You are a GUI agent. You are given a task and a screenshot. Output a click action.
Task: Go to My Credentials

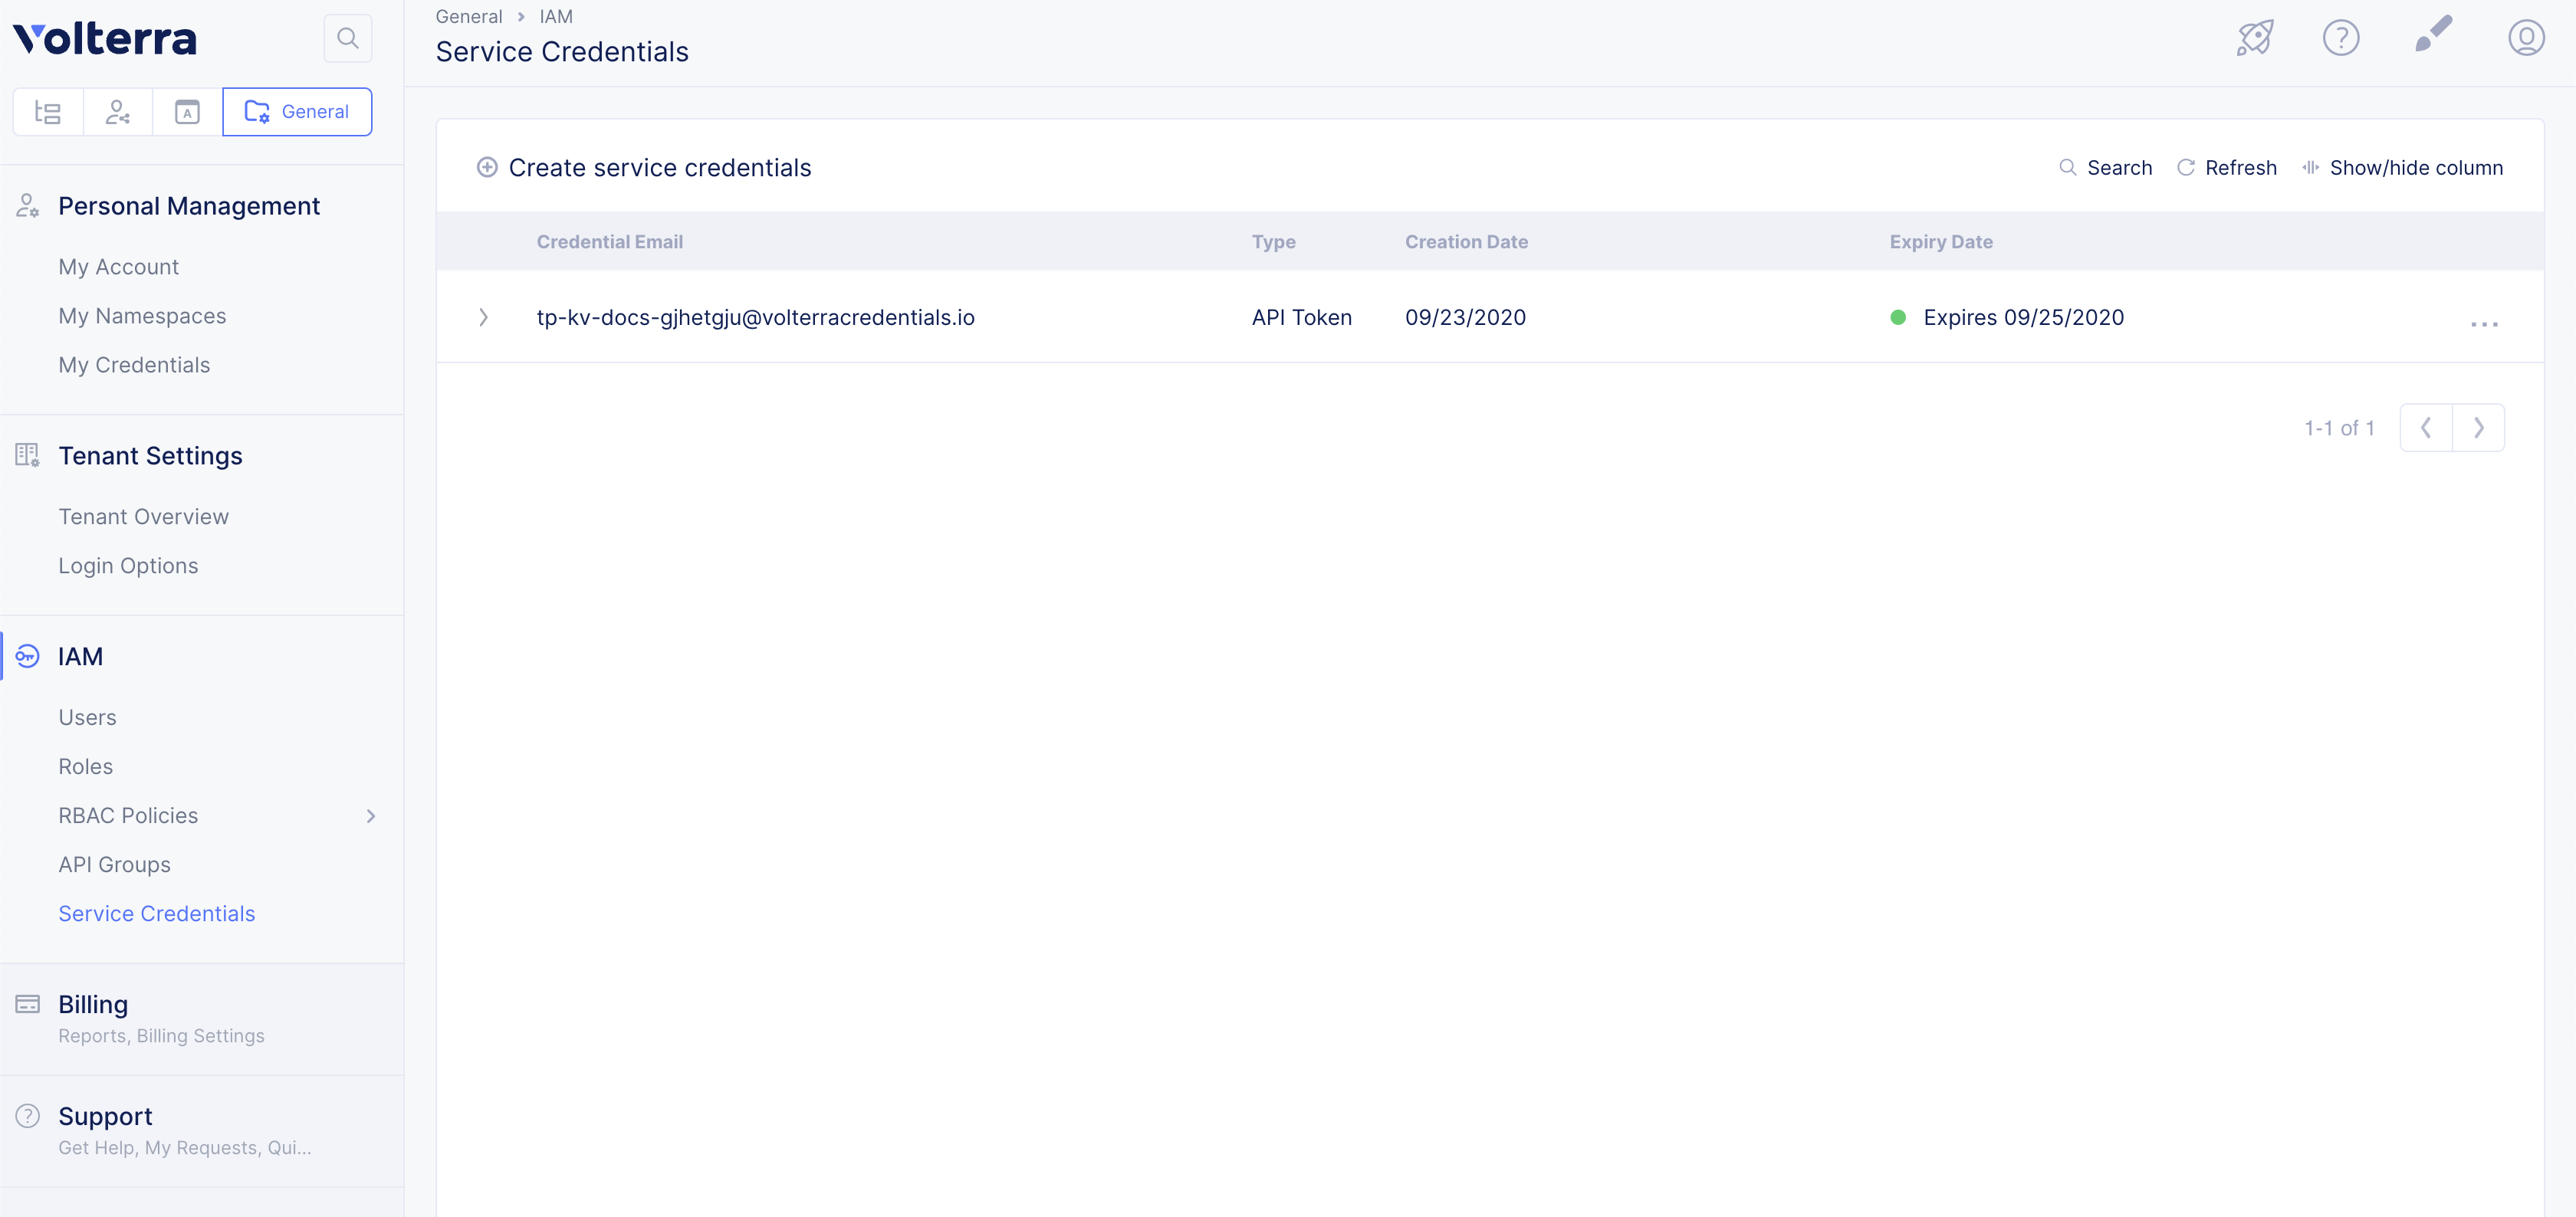pyautogui.click(x=134, y=365)
